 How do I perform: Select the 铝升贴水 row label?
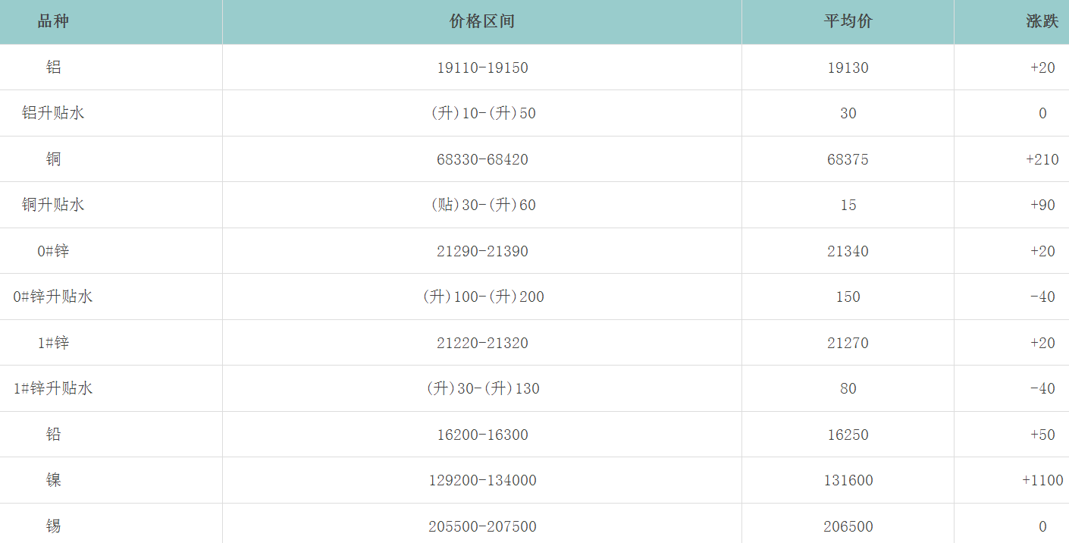pyautogui.click(x=53, y=113)
